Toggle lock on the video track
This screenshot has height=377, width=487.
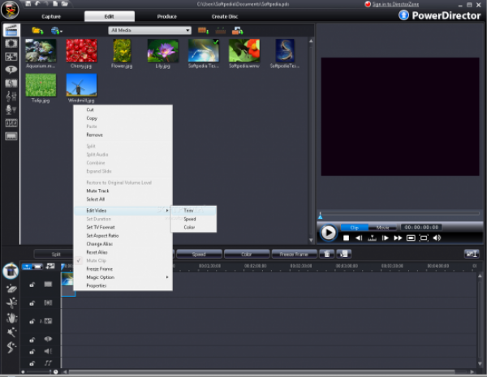(x=31, y=285)
